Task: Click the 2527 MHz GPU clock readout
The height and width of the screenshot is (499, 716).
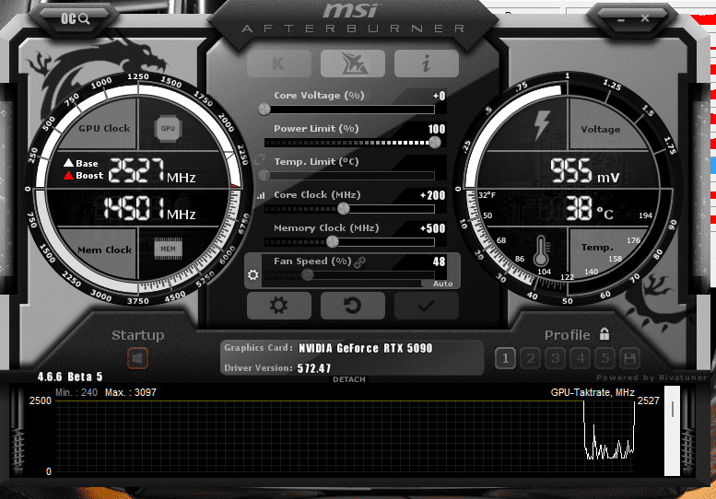Action: point(152,171)
